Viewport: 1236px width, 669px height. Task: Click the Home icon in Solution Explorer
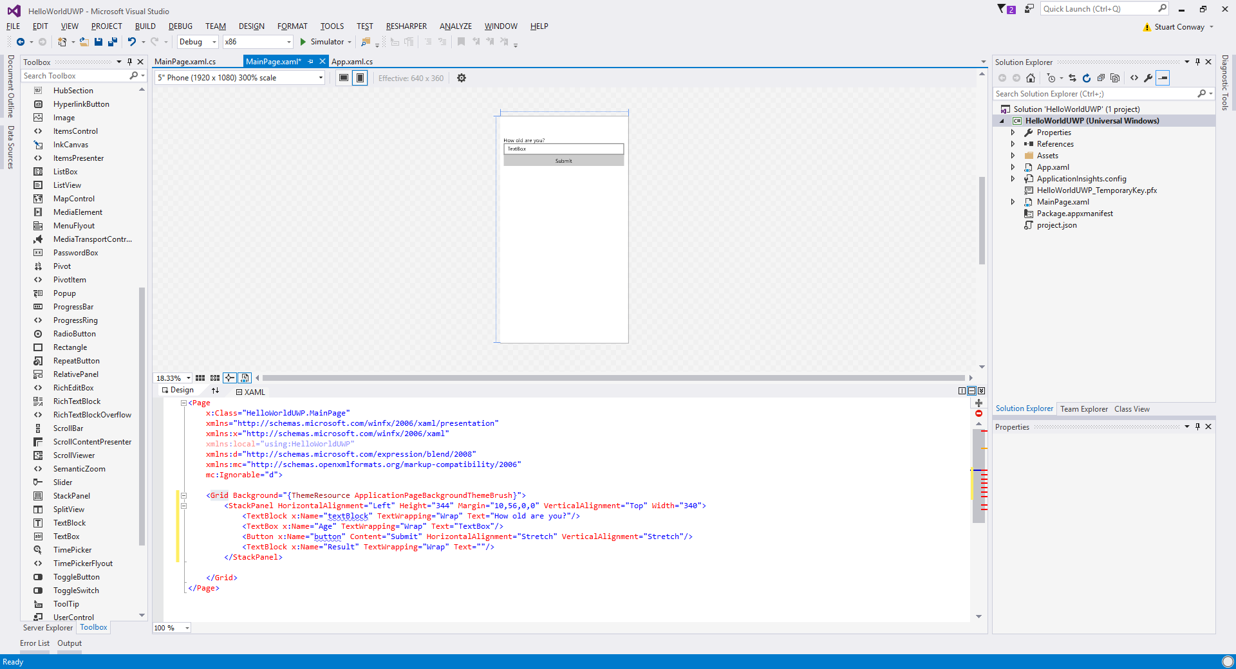tap(1031, 78)
